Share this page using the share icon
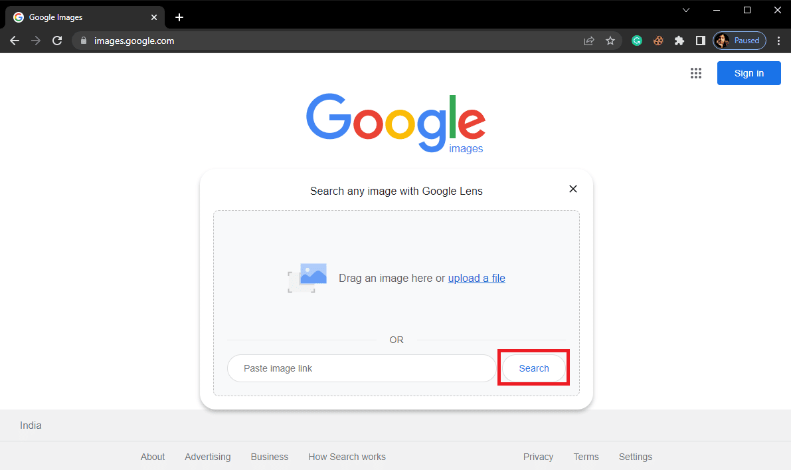791x470 pixels. tap(588, 41)
